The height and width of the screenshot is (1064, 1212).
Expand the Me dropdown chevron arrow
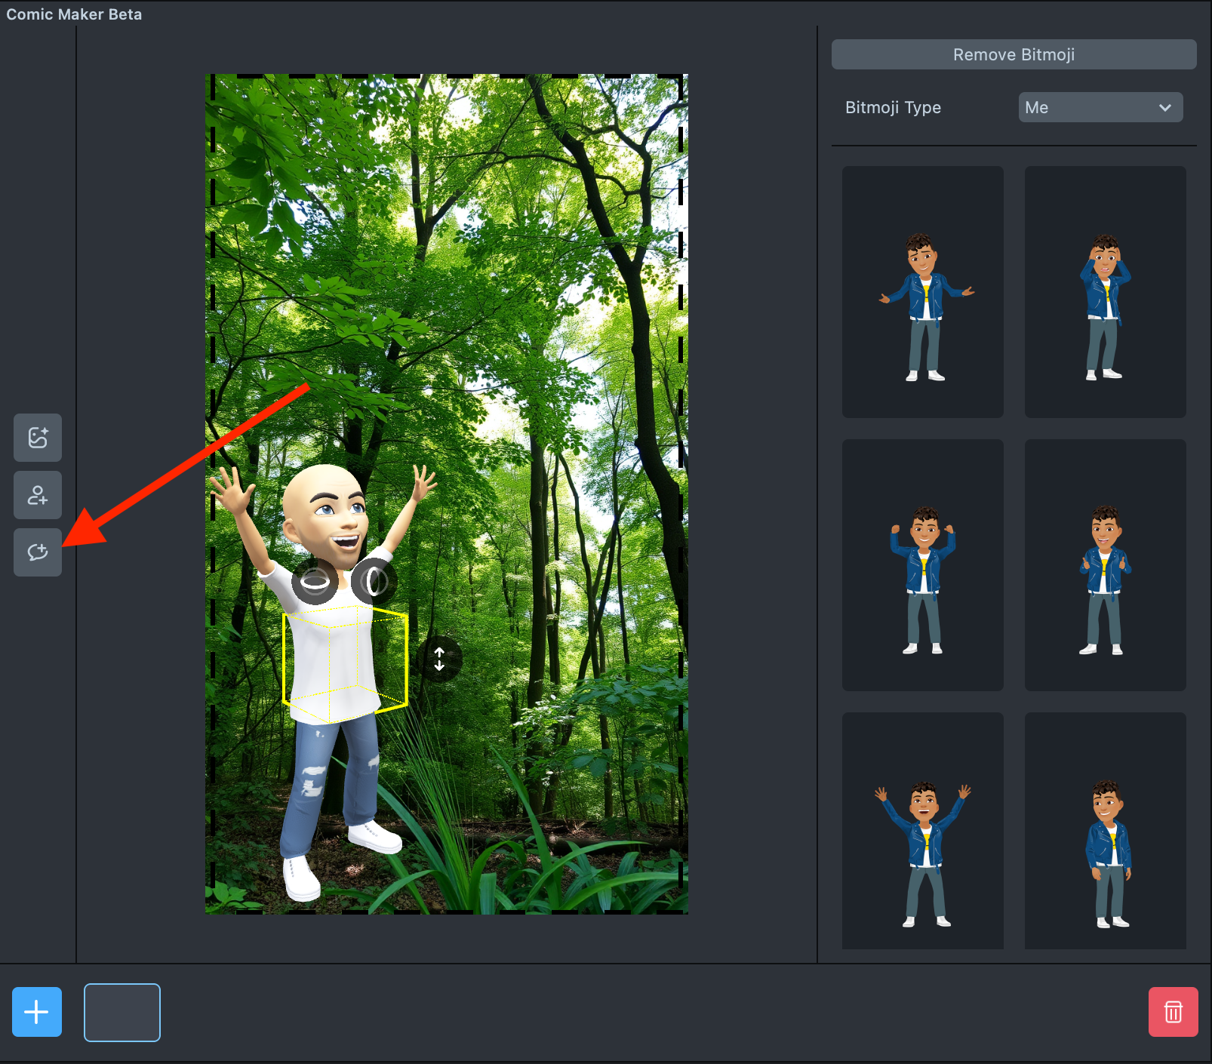(1164, 107)
